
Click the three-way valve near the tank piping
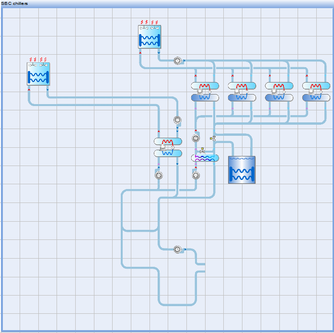point(213,139)
